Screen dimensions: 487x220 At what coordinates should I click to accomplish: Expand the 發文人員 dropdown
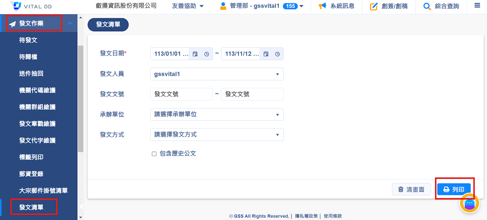[277, 74]
